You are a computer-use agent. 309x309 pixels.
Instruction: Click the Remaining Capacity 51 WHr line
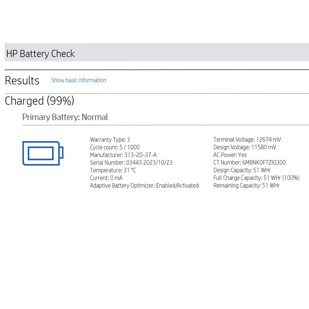[x=246, y=186]
